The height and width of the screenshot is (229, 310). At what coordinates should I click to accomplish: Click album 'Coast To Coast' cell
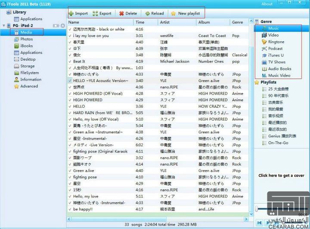click(x=212, y=36)
